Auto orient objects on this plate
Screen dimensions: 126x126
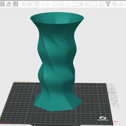pos(111,89)
